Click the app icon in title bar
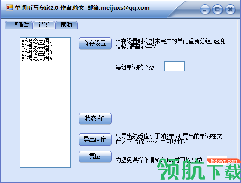 click(x=9, y=7)
